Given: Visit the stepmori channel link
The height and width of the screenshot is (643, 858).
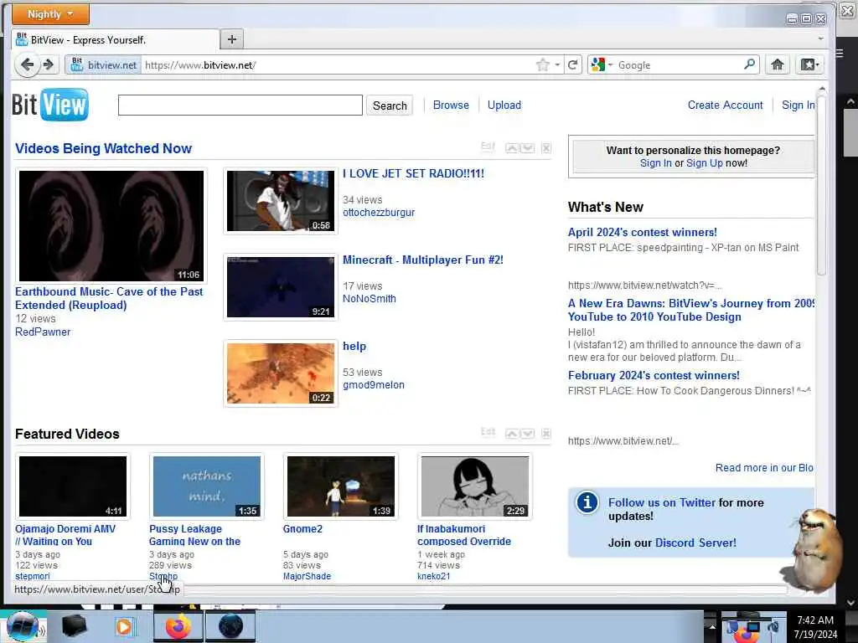Looking at the screenshot, I should coord(33,576).
